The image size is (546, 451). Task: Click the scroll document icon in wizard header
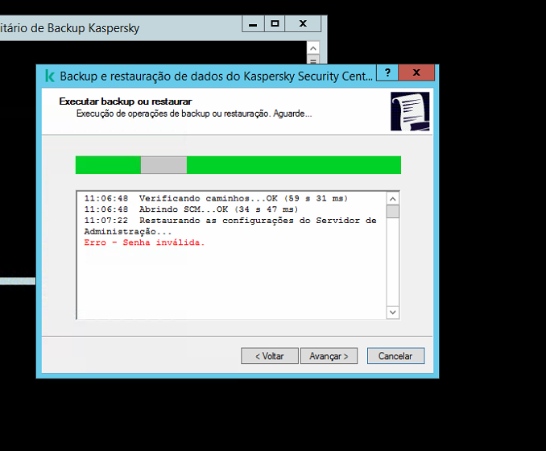coord(410,111)
